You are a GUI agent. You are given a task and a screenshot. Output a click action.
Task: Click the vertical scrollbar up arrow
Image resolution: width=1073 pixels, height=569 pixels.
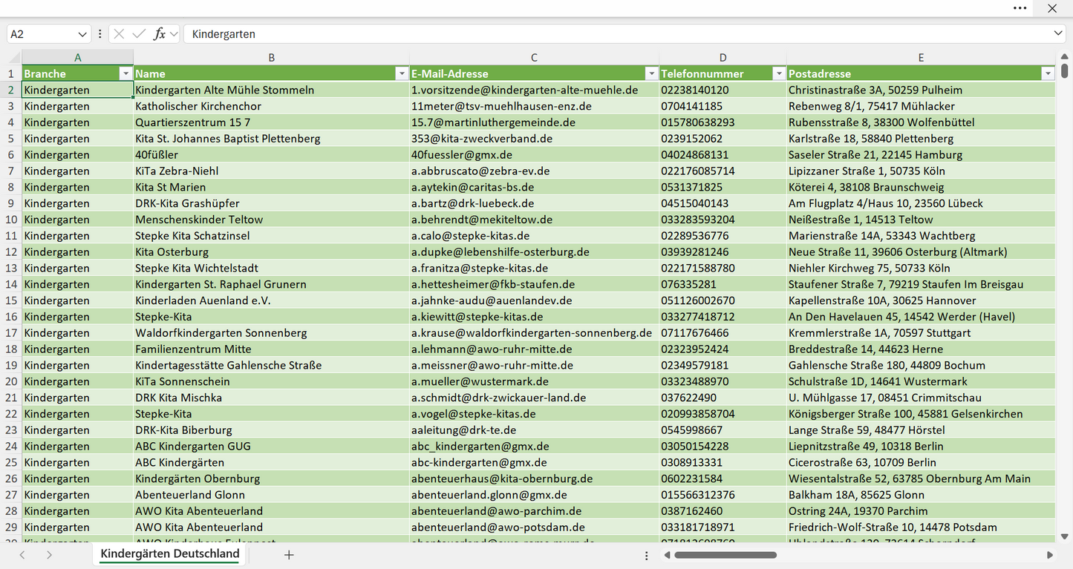click(1065, 55)
